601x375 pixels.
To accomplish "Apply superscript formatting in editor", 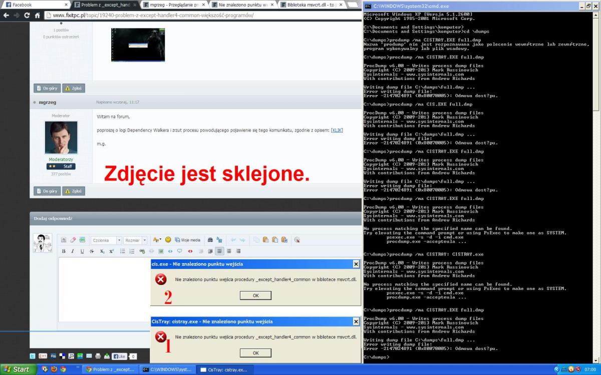I will [x=111, y=251].
